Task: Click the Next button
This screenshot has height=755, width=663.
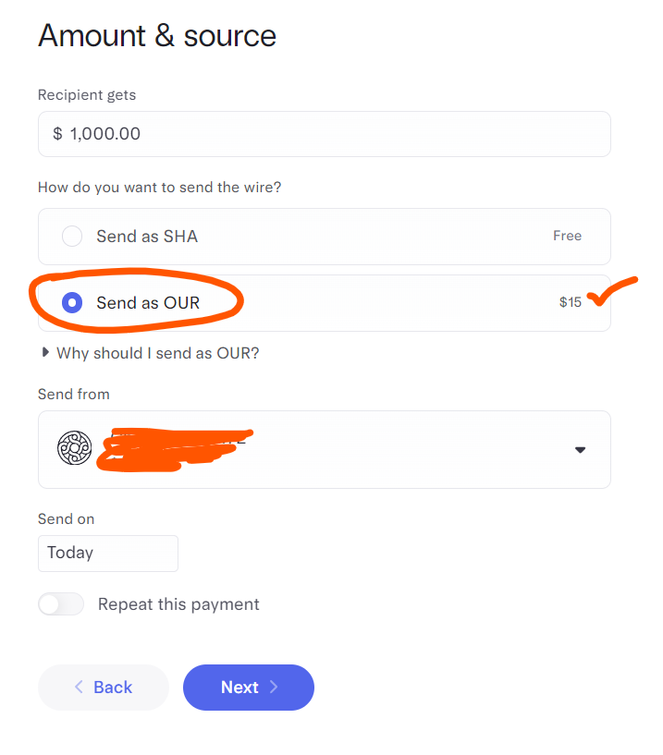Action: coord(249,688)
